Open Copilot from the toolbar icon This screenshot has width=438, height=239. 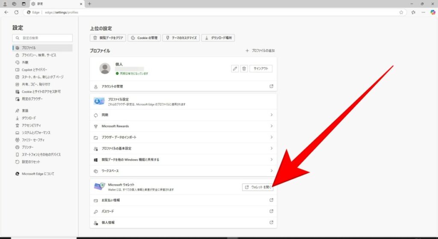point(432,12)
